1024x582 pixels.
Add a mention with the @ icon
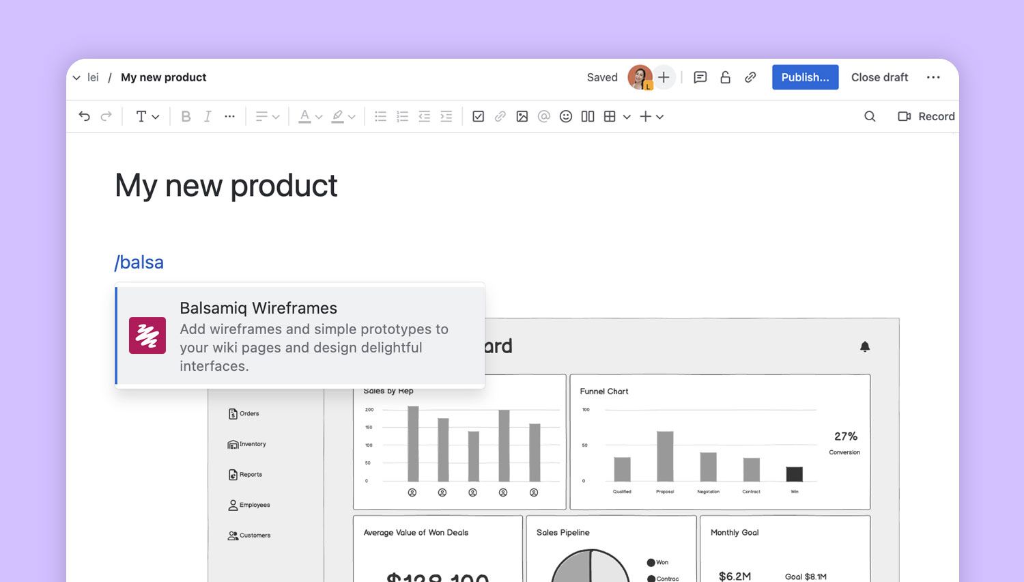(544, 116)
